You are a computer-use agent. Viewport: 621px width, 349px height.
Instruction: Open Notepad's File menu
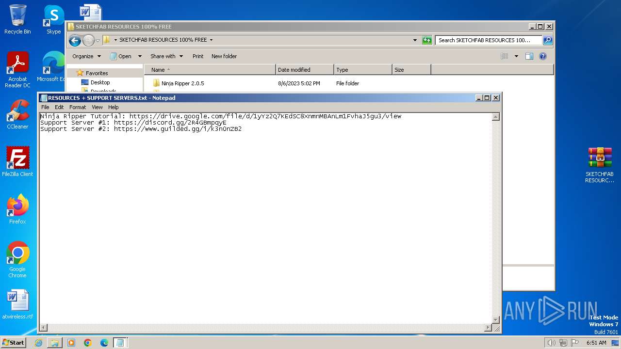(x=45, y=107)
